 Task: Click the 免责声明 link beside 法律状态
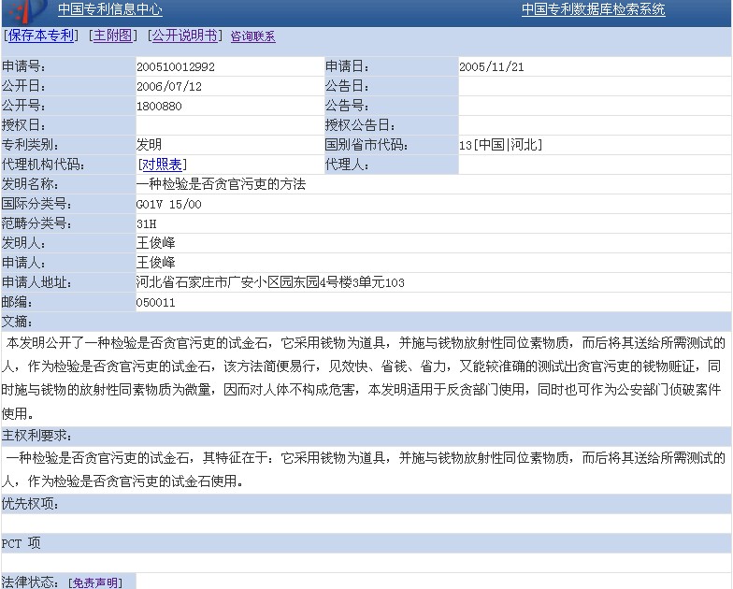point(95,582)
